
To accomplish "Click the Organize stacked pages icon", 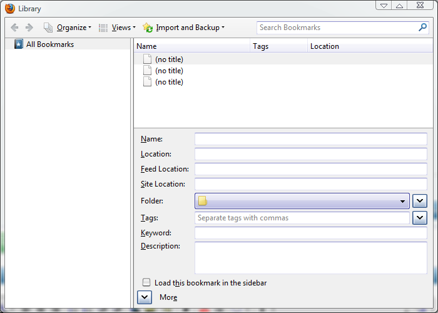I will click(48, 28).
